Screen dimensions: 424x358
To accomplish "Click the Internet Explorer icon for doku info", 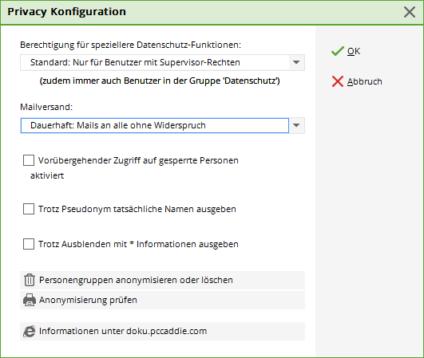I will [x=30, y=331].
